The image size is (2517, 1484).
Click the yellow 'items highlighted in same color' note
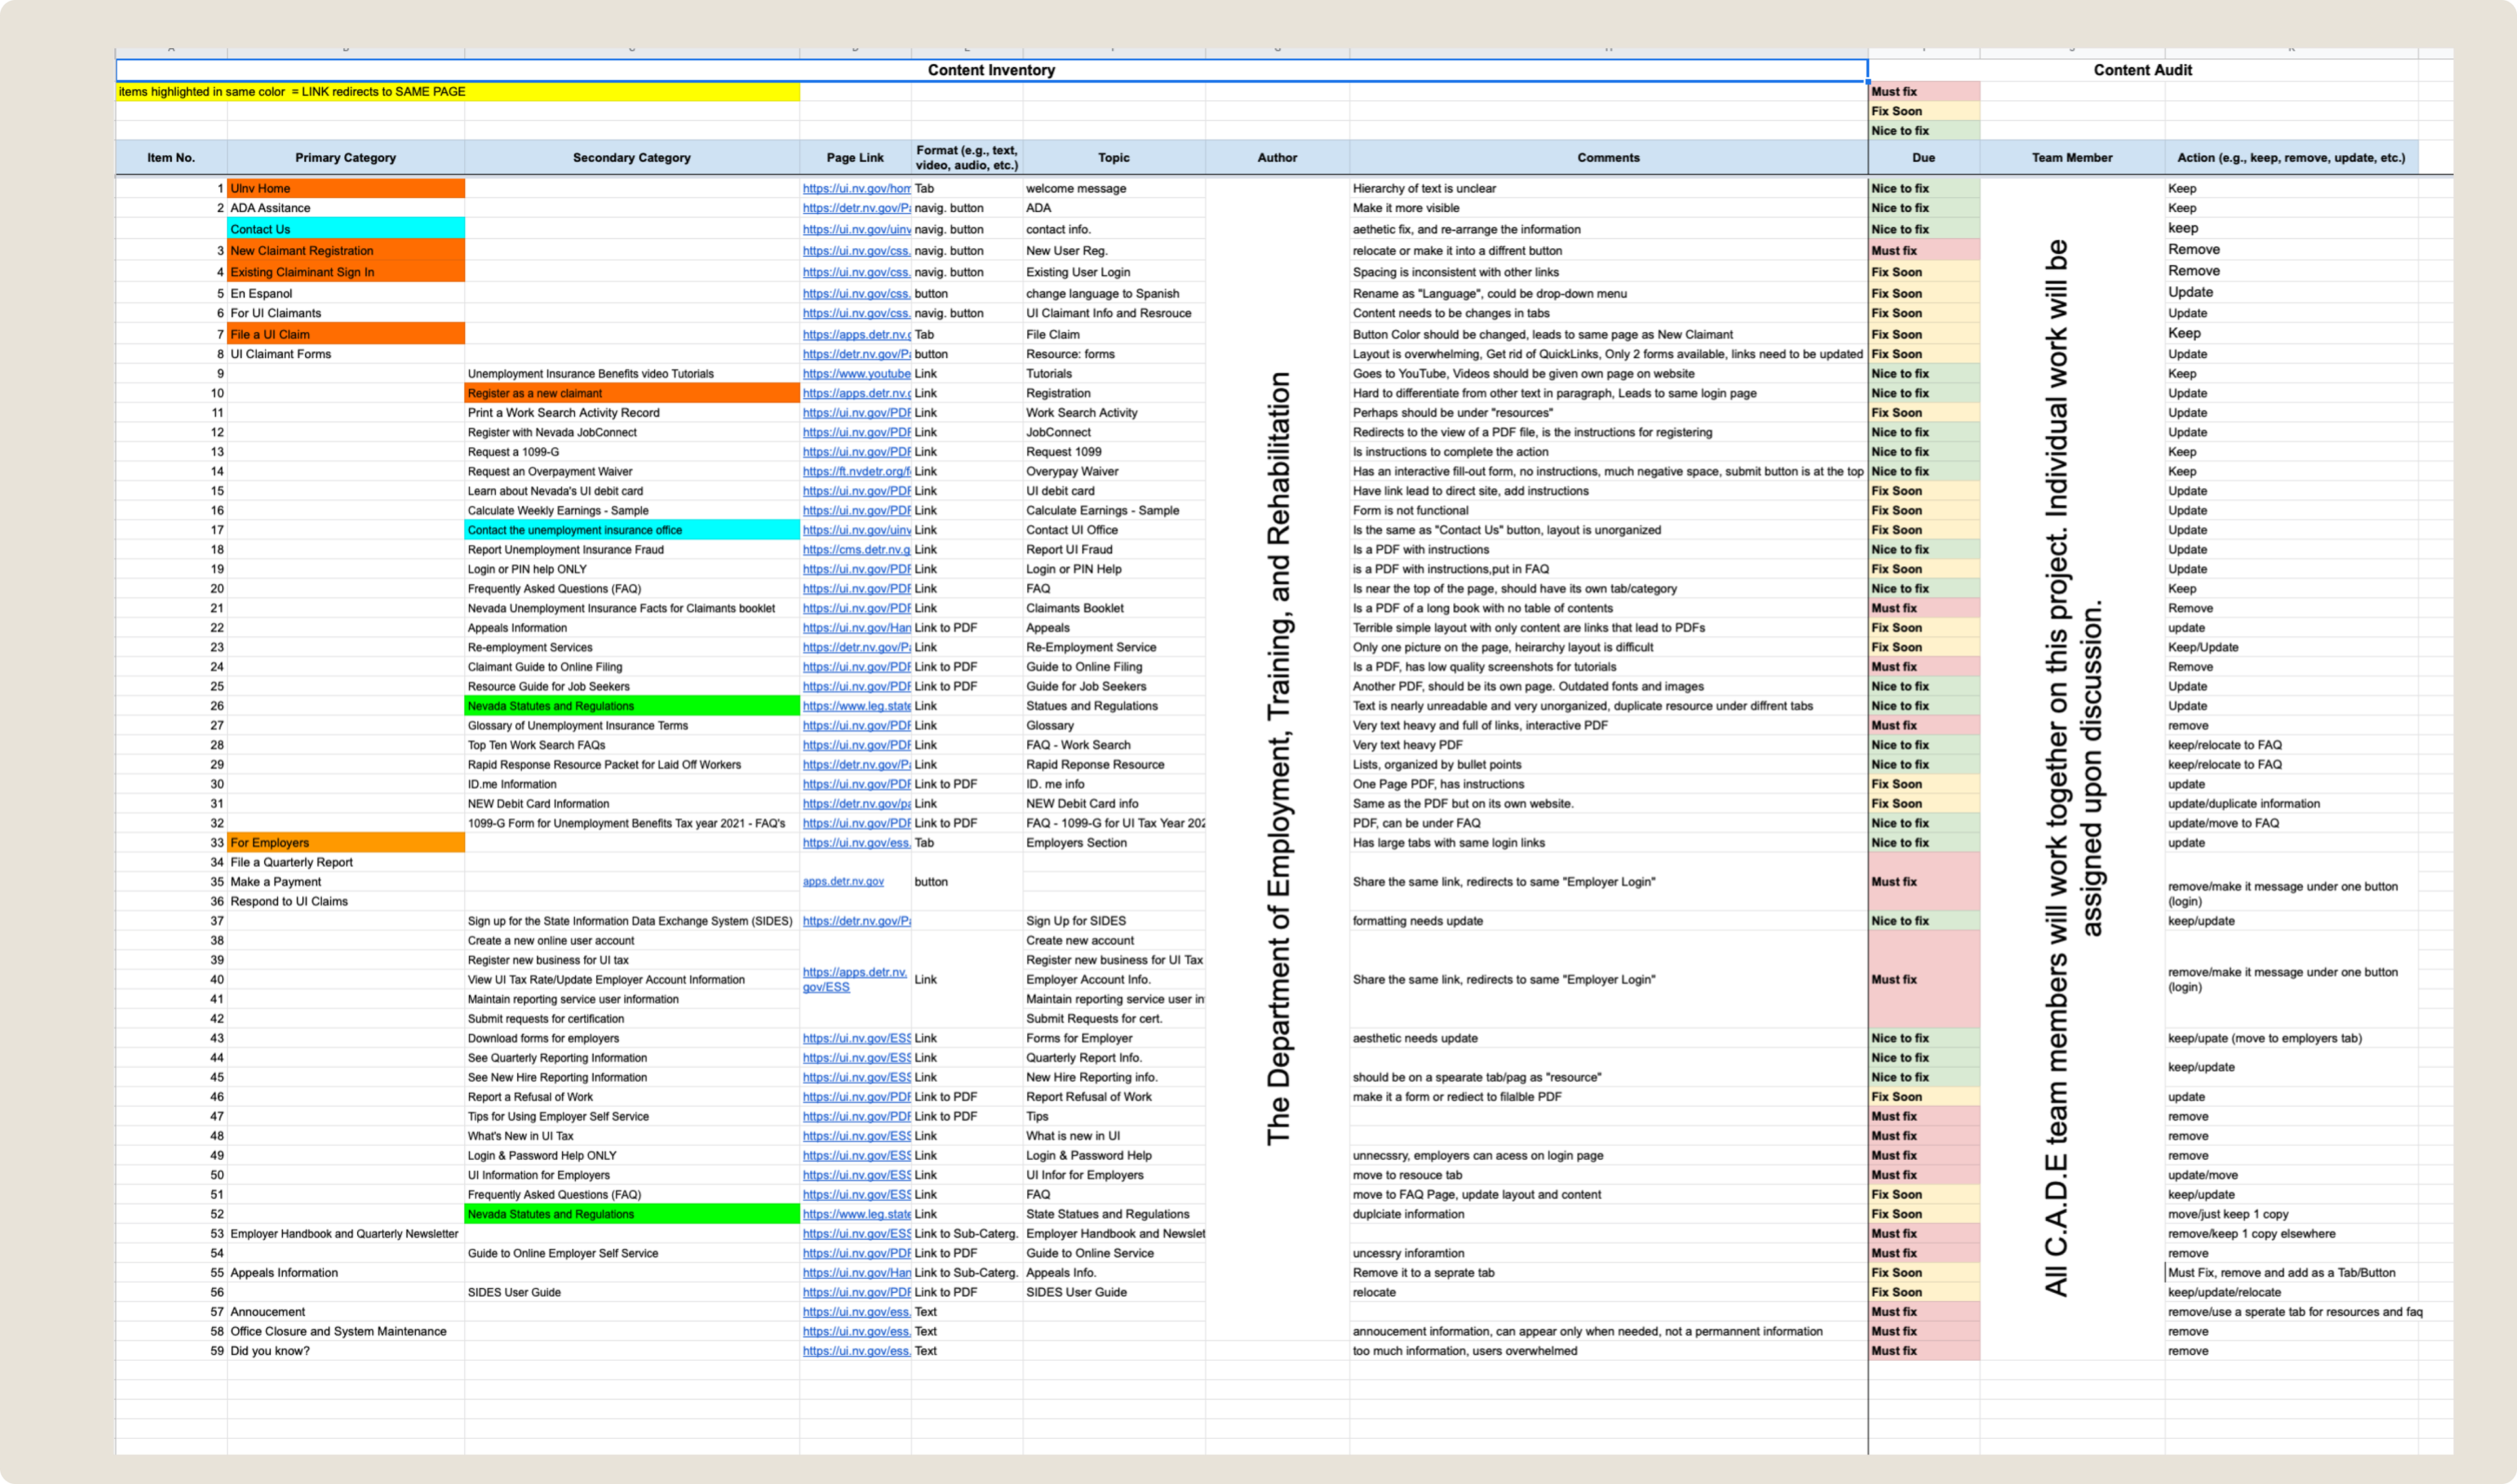pyautogui.click(x=458, y=91)
